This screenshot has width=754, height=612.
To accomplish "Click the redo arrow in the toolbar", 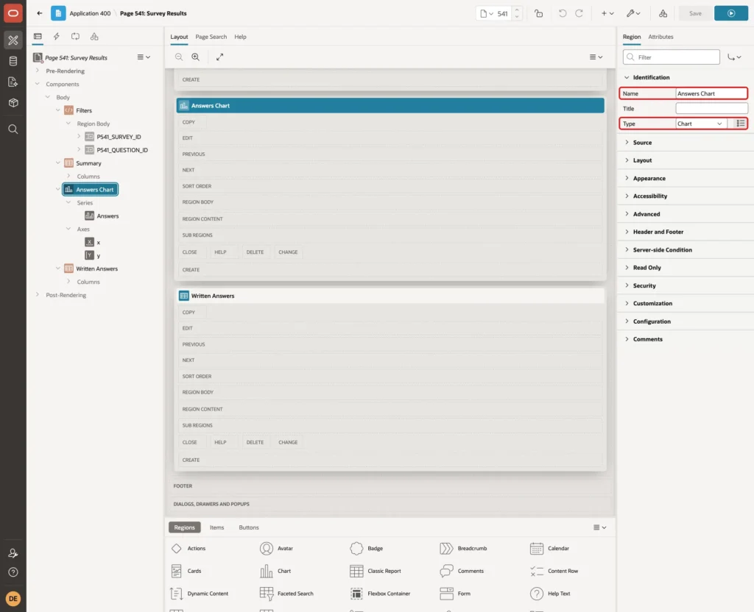I will [x=579, y=13].
